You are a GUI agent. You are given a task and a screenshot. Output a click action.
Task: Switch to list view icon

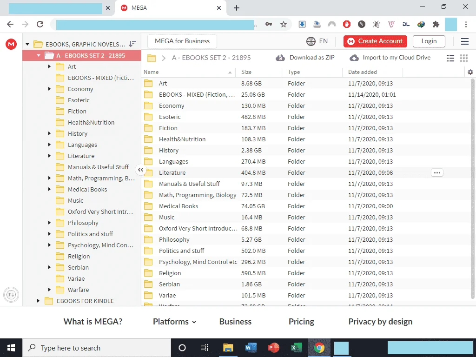pos(450,58)
